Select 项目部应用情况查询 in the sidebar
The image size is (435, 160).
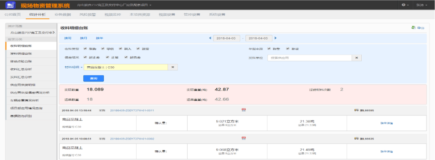pyautogui.click(x=31, y=108)
